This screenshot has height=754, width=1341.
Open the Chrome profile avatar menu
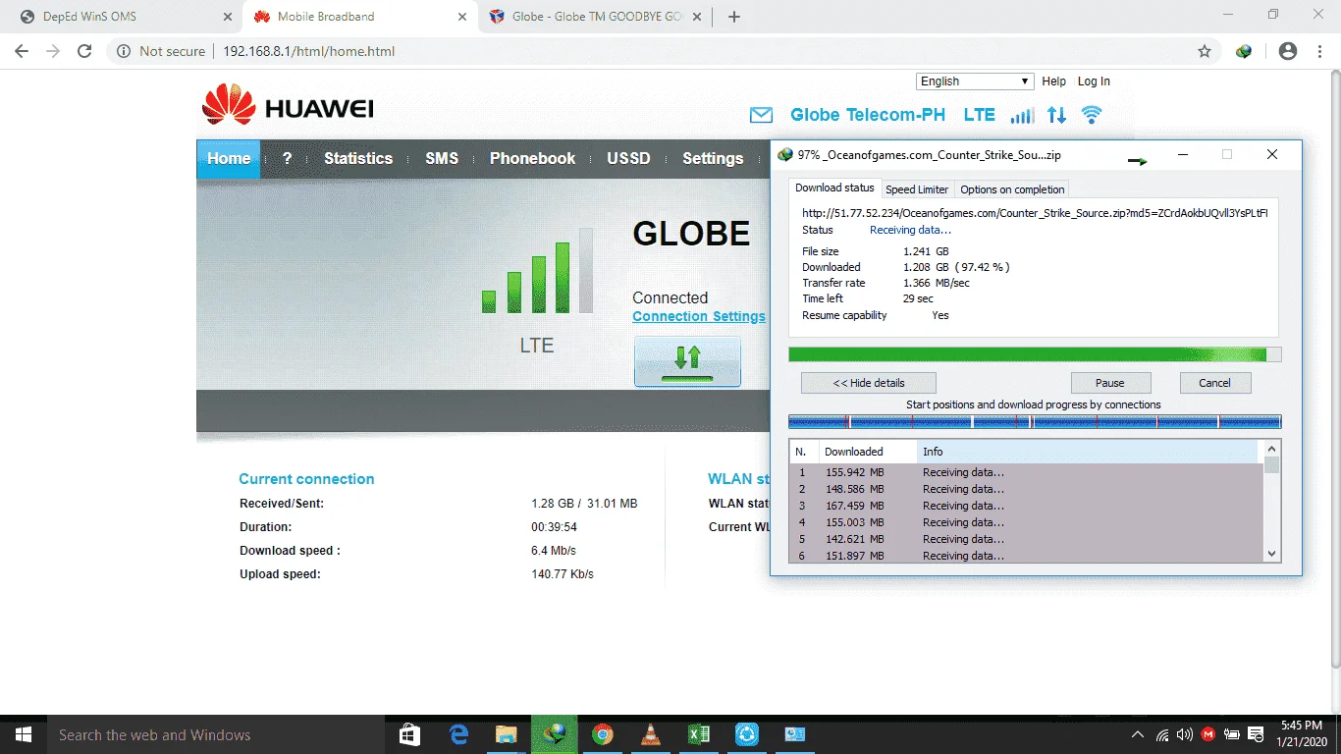(1288, 51)
